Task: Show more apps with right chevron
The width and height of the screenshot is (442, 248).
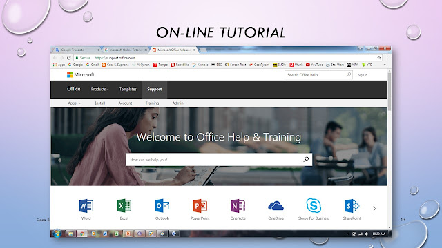Action: click(x=374, y=209)
